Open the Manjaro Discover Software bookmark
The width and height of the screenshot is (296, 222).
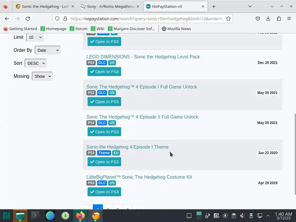pyautogui.click(x=132, y=29)
